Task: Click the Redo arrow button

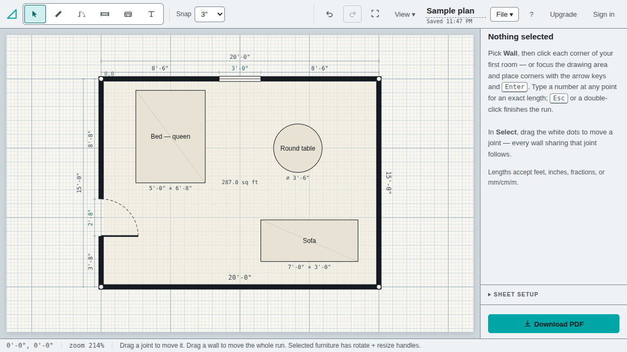Action: point(352,15)
